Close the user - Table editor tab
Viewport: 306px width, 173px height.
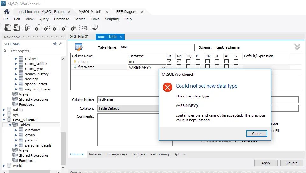121,37
